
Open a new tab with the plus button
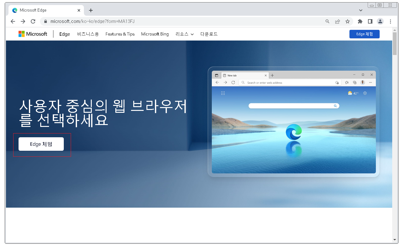click(91, 10)
